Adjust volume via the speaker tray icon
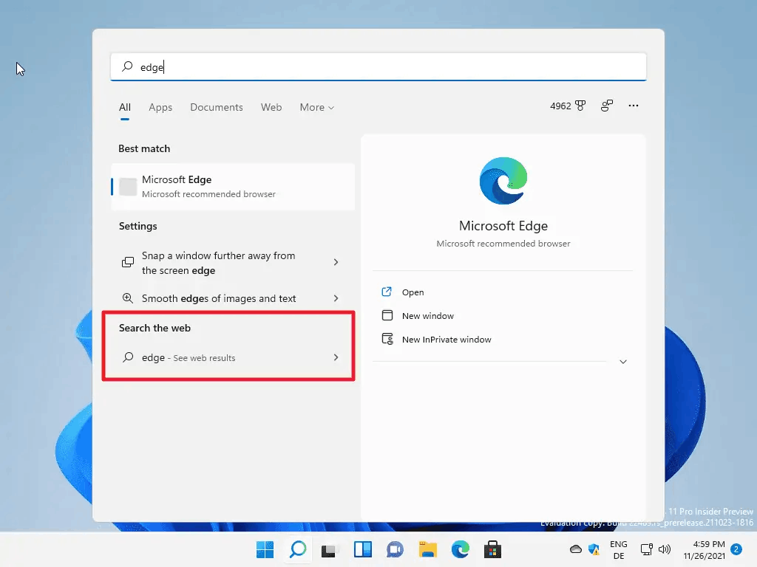This screenshot has width=757, height=567. point(664,549)
